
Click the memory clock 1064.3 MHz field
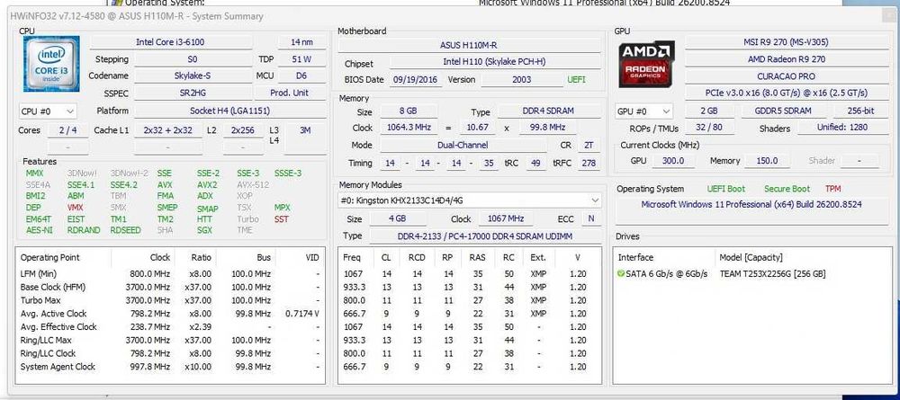408,128
